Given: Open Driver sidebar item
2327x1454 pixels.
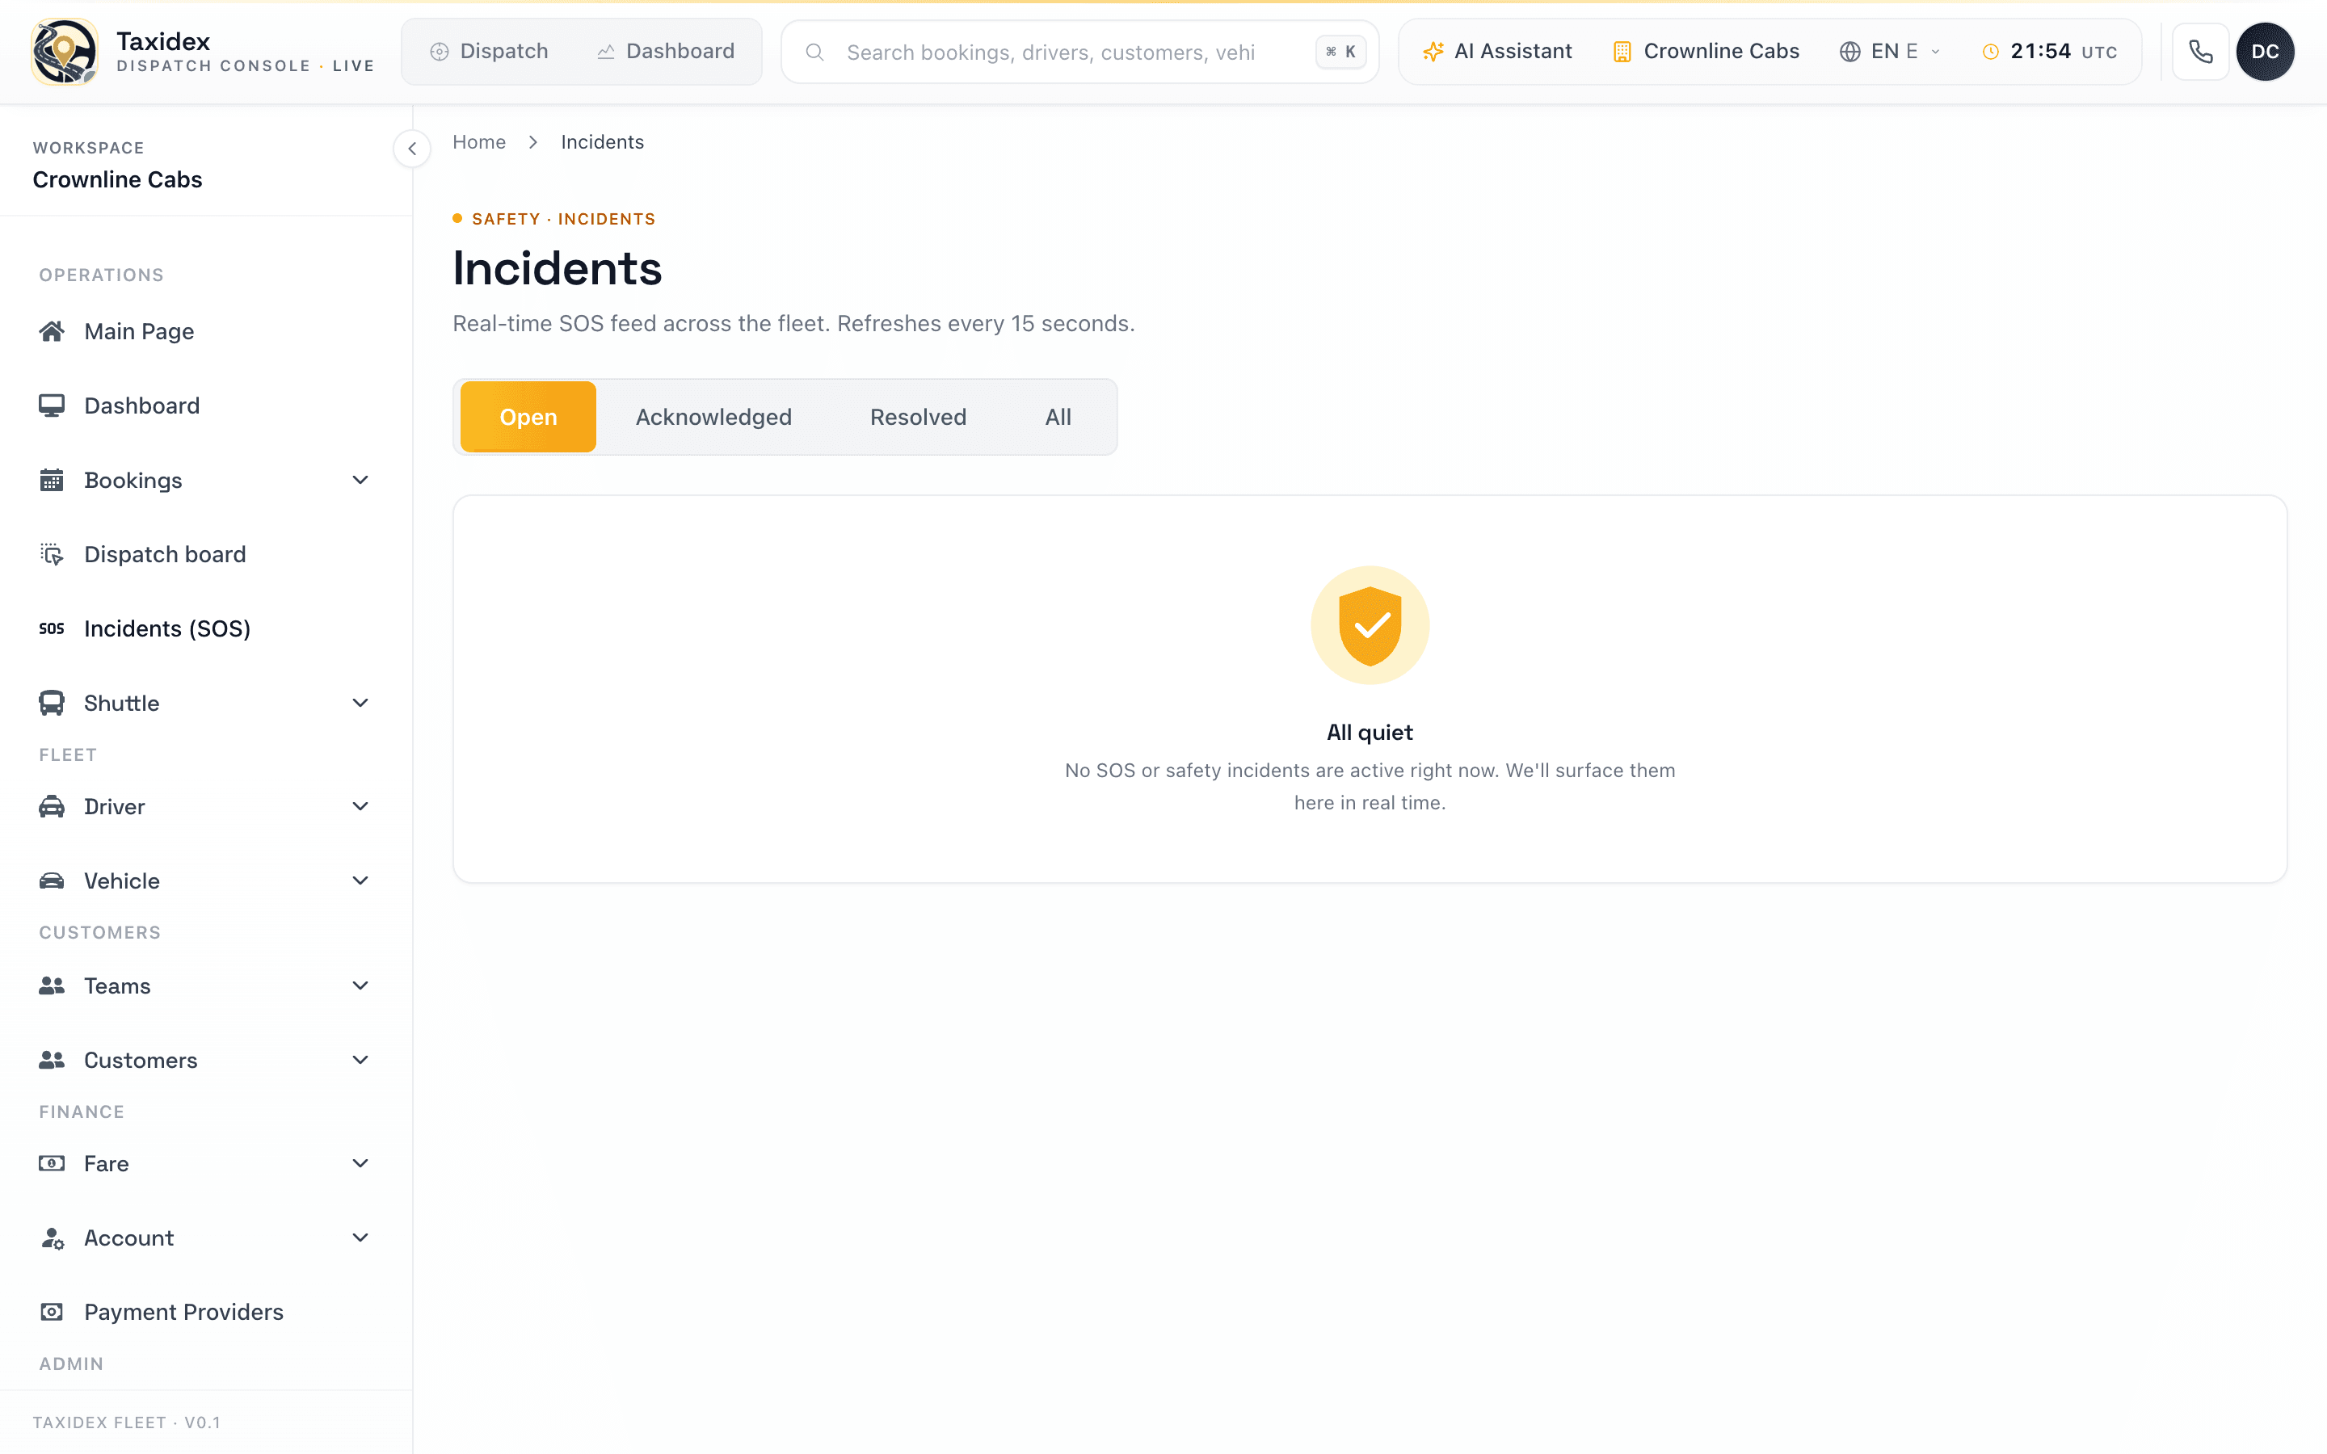Looking at the screenshot, I should click(206, 807).
